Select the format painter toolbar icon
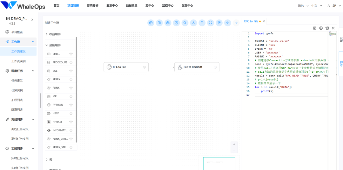Screen dimensions: 343x170 pos(219,23)
